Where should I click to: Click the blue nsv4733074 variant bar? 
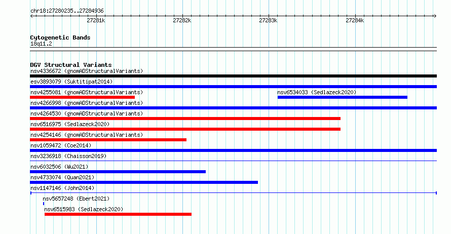144,182
